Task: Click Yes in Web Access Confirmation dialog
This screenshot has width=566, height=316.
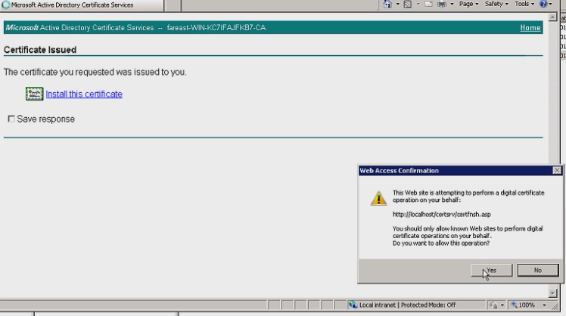Action: [x=491, y=270]
